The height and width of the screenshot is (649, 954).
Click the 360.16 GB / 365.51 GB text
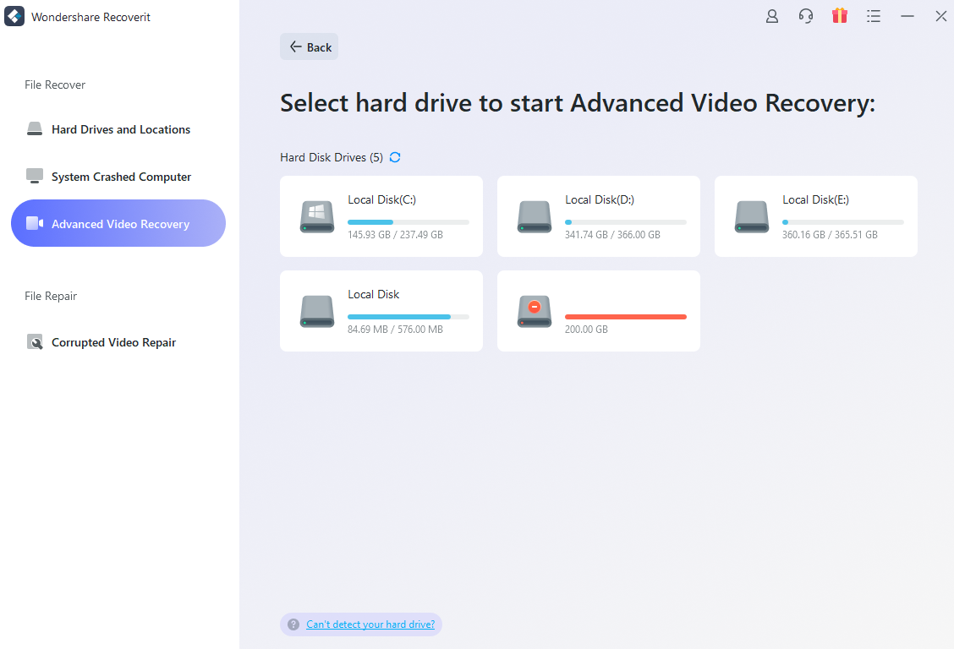(x=830, y=235)
